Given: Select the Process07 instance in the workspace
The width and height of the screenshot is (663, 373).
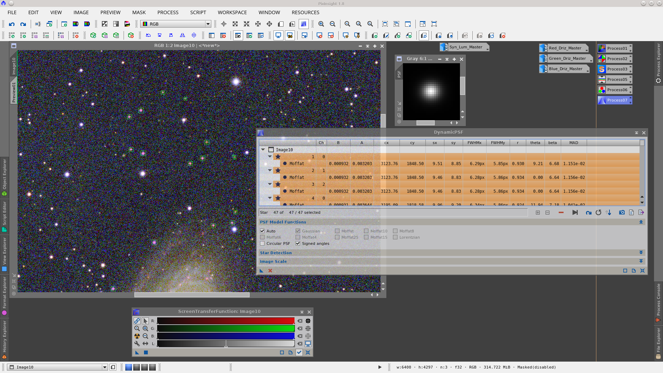Looking at the screenshot, I should [x=615, y=100].
